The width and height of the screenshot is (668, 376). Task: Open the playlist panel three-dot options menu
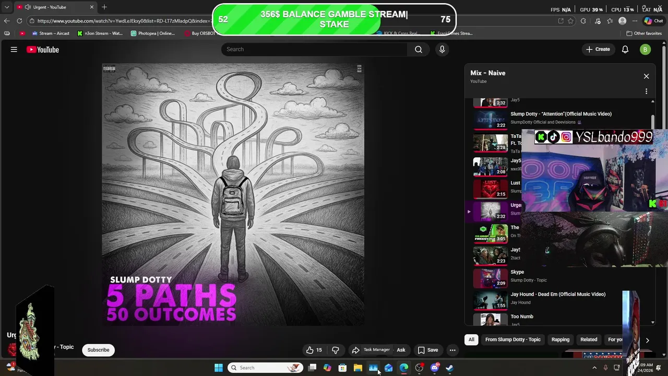click(646, 91)
